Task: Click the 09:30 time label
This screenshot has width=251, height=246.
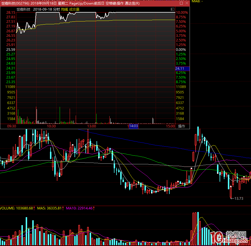Action: click(x=11, y=126)
